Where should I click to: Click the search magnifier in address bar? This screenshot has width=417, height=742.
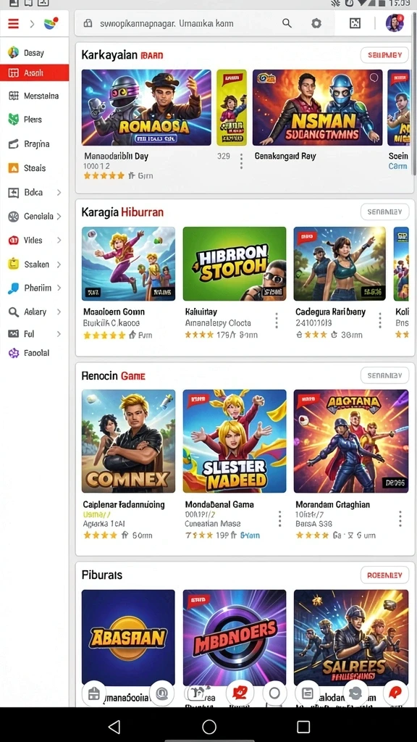pyautogui.click(x=287, y=23)
